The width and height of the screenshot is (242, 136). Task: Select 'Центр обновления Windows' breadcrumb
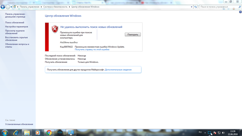85,7
